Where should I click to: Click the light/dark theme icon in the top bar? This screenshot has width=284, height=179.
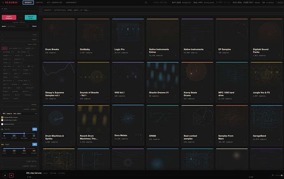(x=146, y=2)
